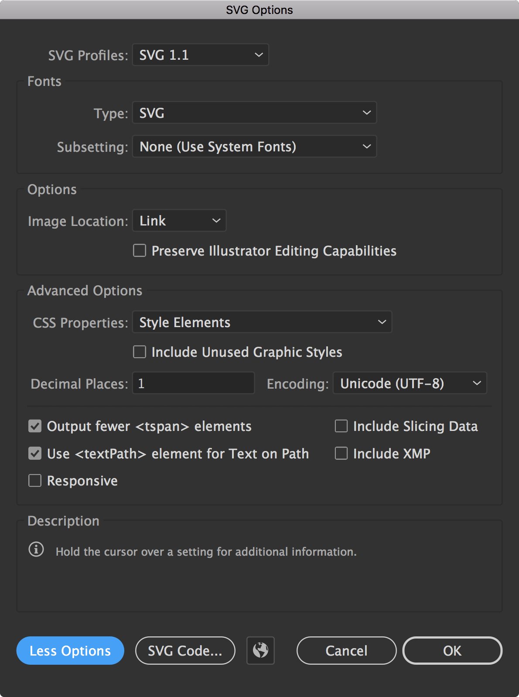The image size is (519, 697).
Task: Uncheck Output fewer tspan elements
Action: tap(35, 426)
